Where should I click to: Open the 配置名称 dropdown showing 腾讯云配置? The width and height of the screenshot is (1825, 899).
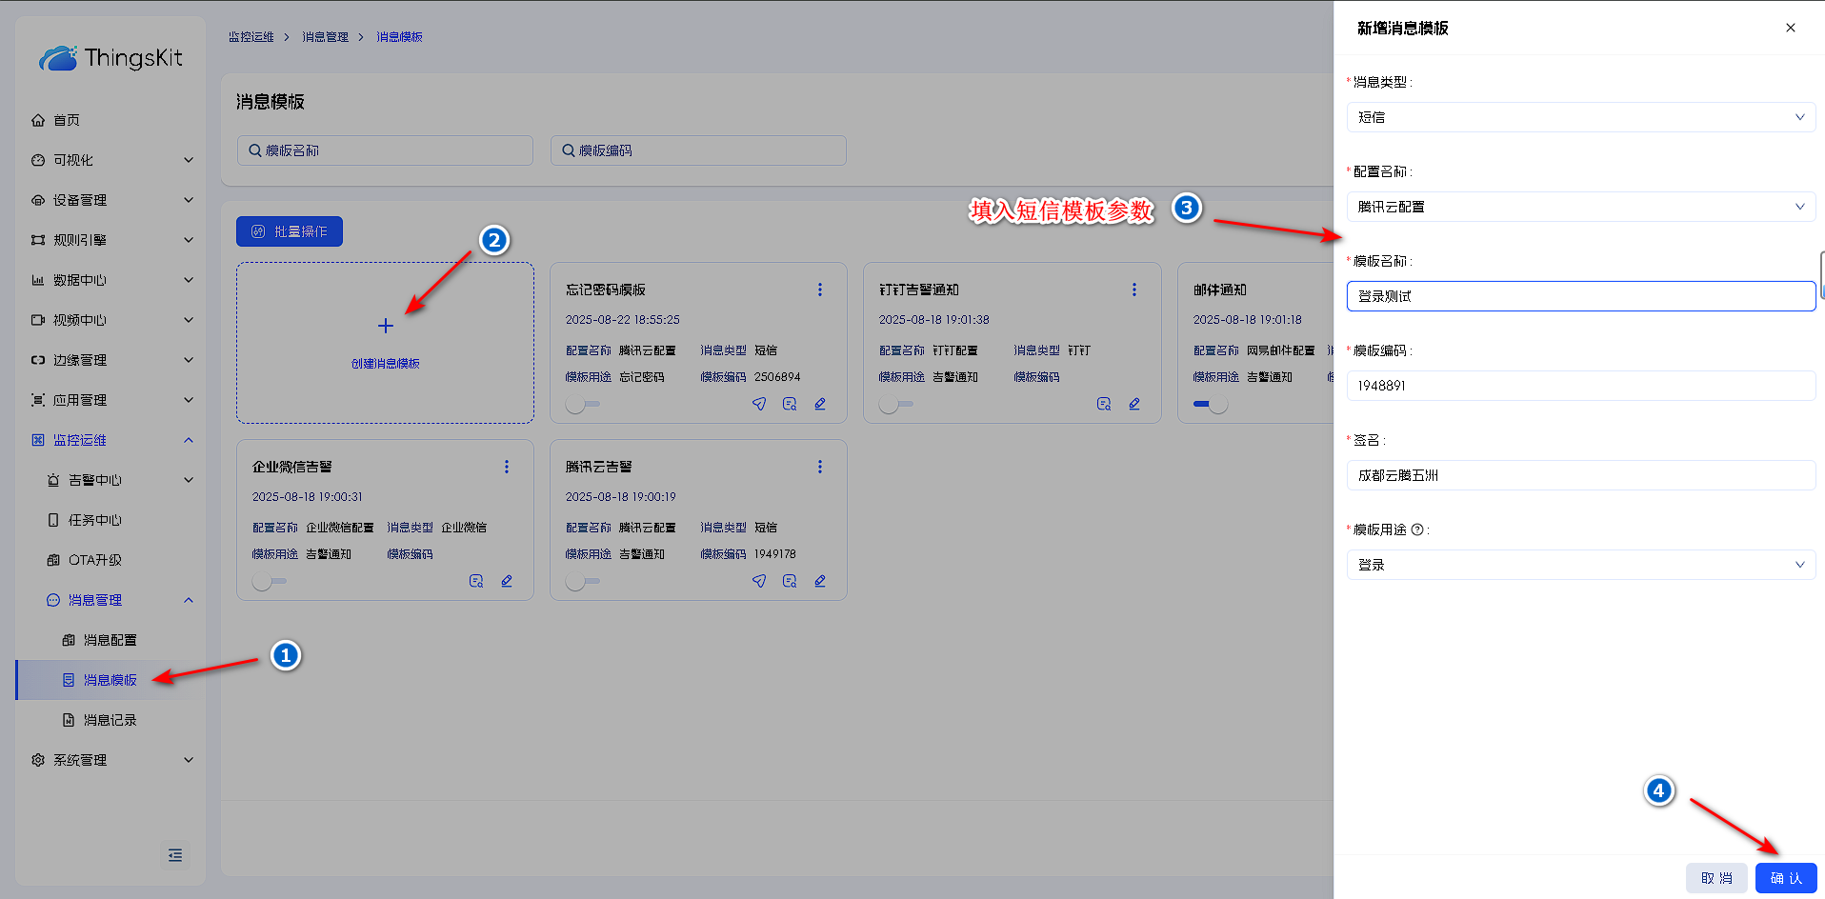point(1580,207)
